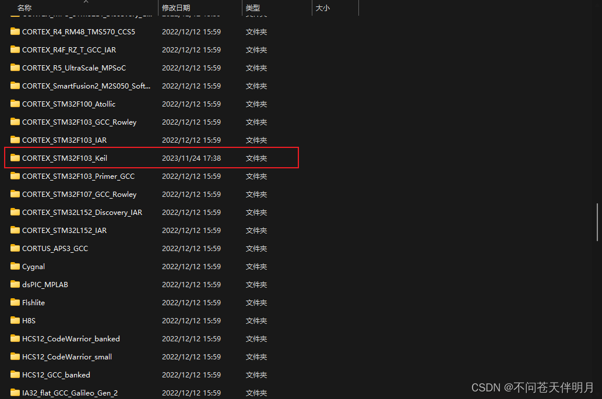Viewport: 602px width, 399px height.
Task: Click the 2023/11/24 17:38 modified date
Action: pyautogui.click(x=191, y=158)
